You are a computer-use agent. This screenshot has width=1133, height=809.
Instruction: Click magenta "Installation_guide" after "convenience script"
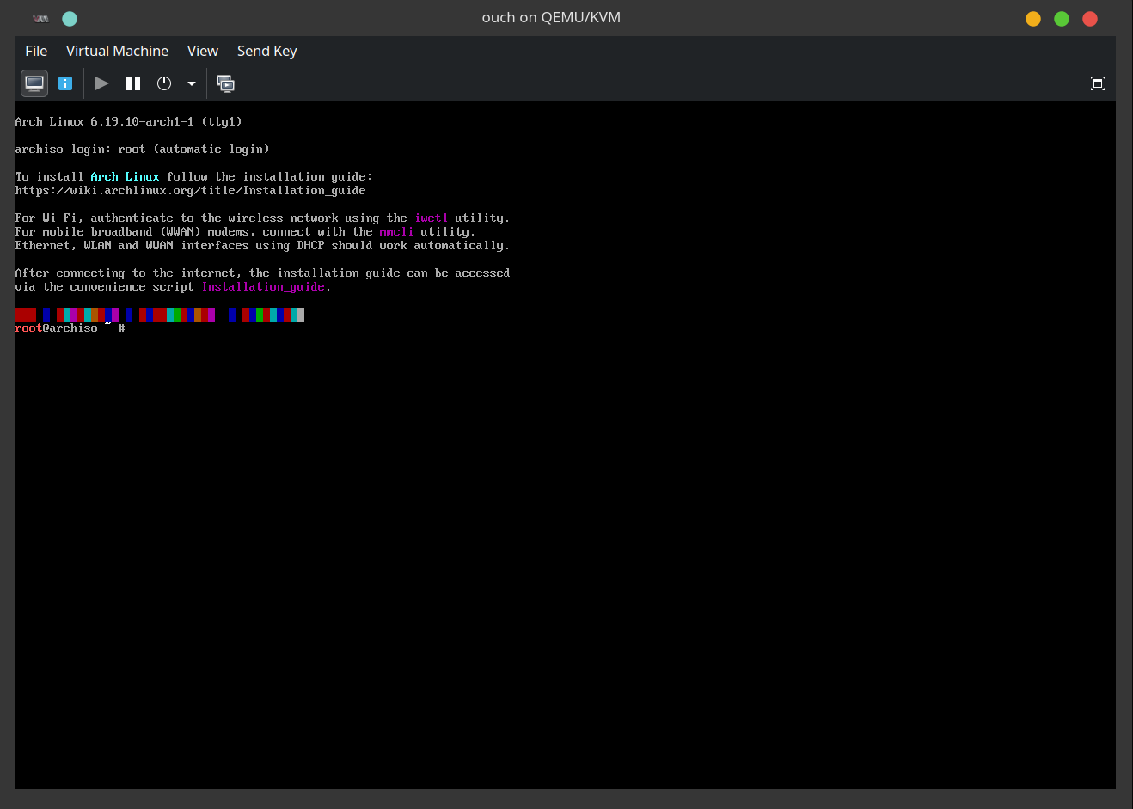tap(263, 287)
